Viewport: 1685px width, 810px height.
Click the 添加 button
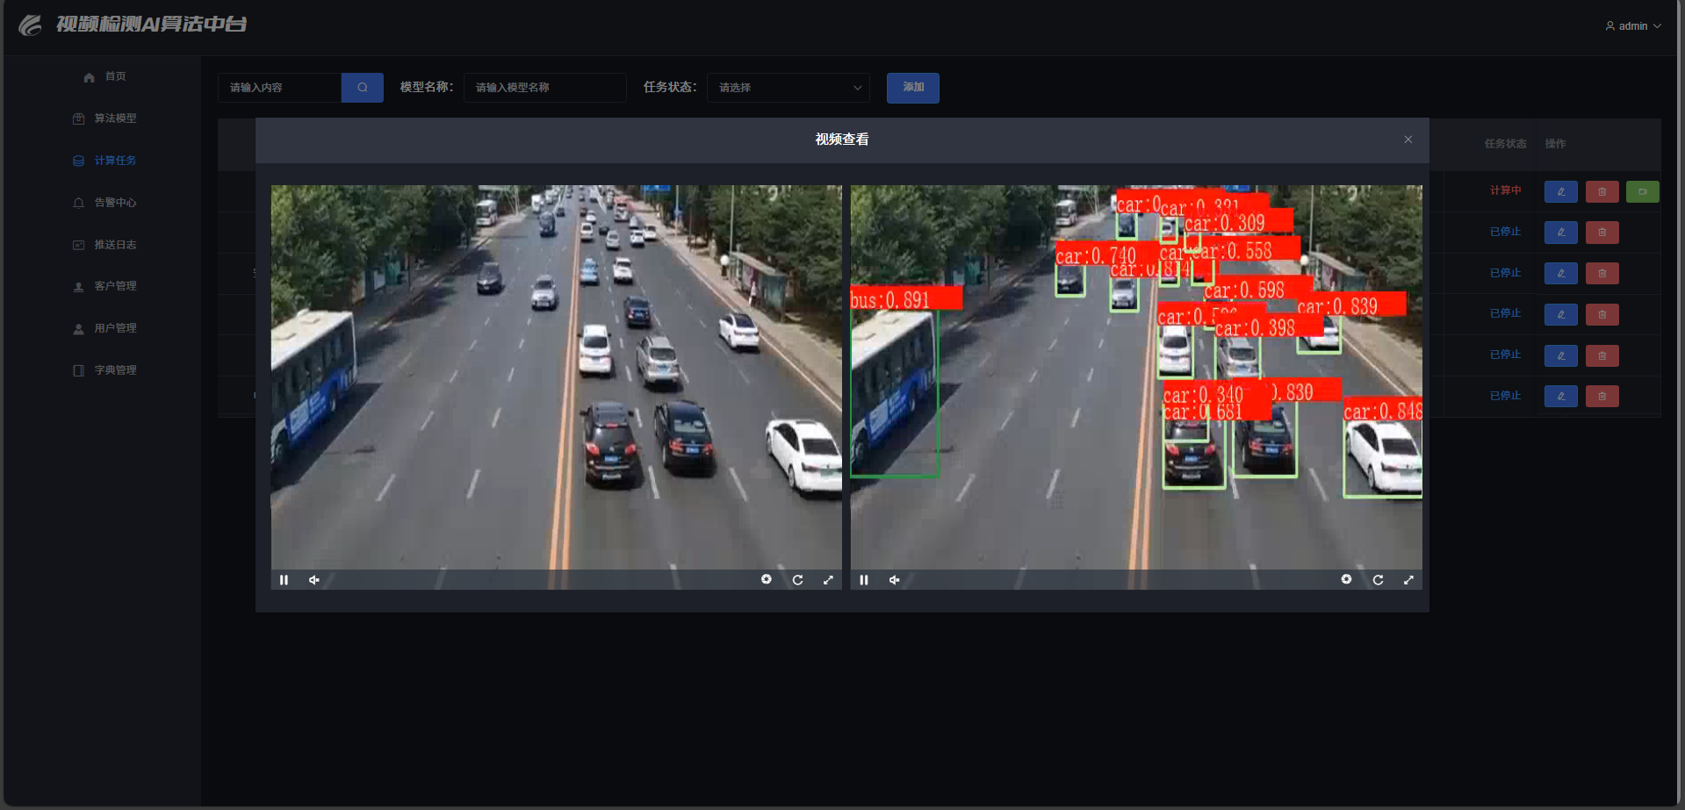913,88
